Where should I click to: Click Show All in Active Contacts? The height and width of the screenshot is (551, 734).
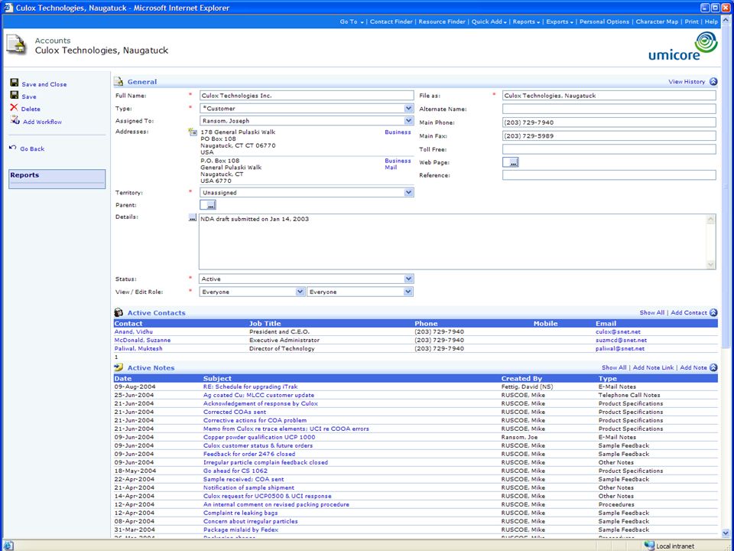pos(651,312)
